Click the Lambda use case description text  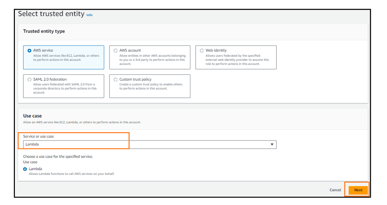71,174
